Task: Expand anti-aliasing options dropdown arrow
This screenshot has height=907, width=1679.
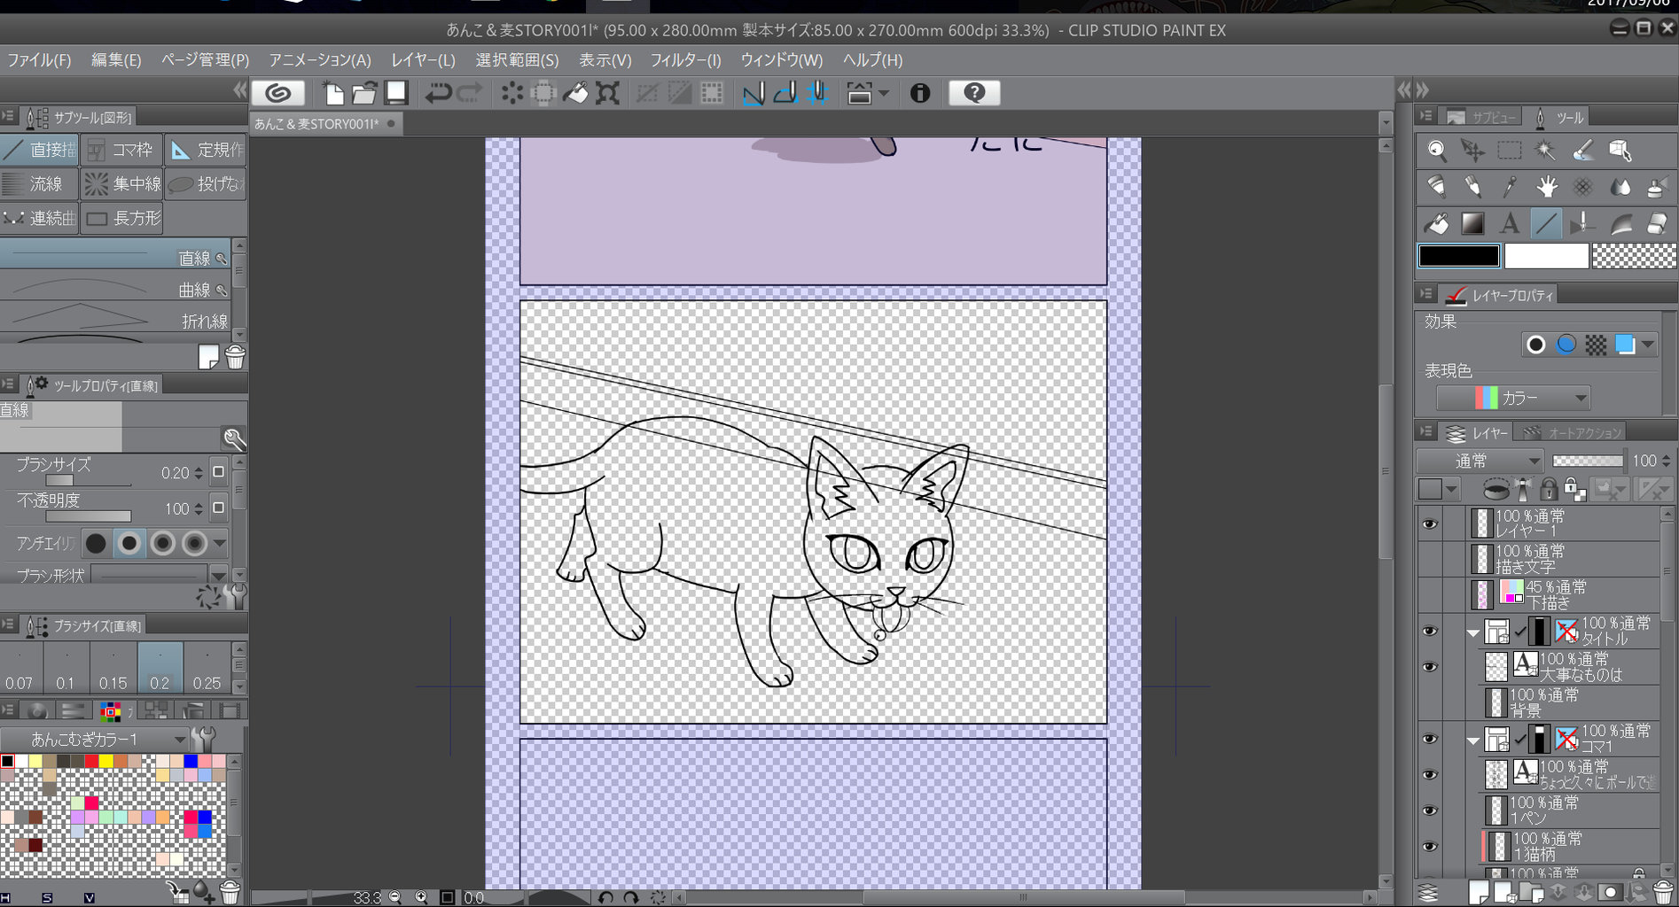Action: [x=219, y=543]
